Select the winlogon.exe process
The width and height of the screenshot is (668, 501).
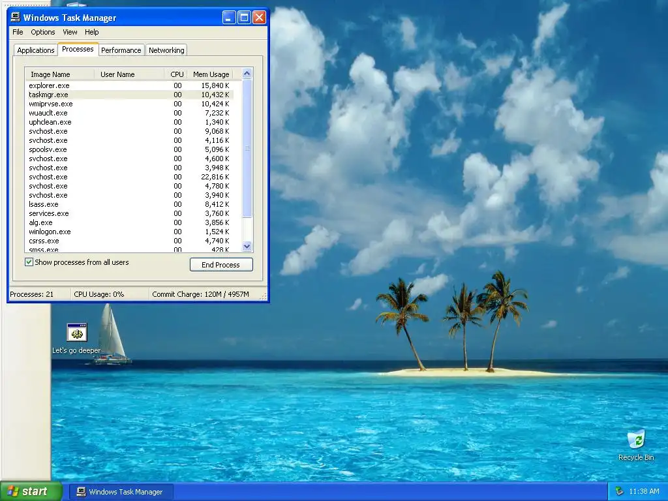pos(130,232)
